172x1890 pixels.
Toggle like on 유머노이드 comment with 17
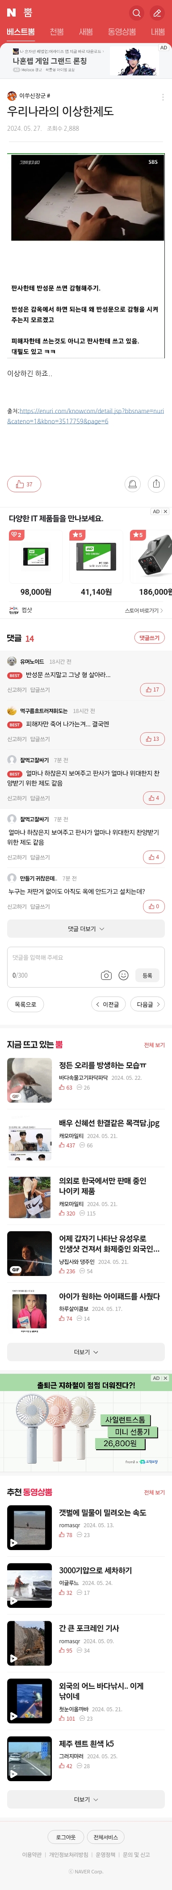(152, 690)
